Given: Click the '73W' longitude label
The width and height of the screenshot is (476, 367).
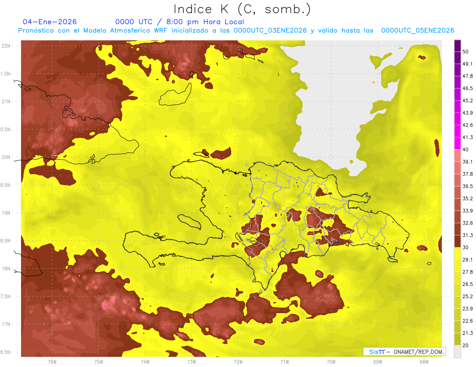Looking at the screenshot, I should click(x=192, y=362).
